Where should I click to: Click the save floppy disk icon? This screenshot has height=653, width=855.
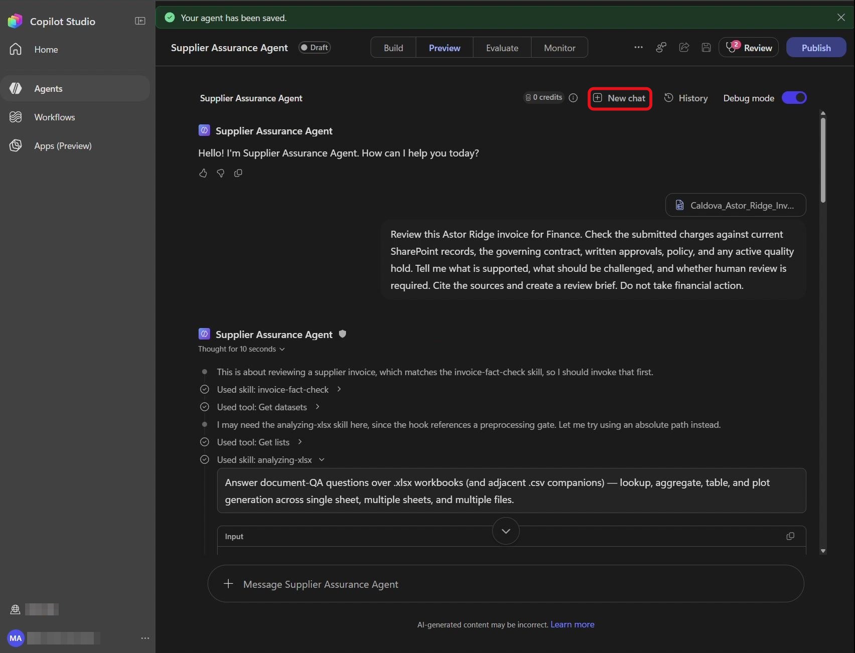706,47
